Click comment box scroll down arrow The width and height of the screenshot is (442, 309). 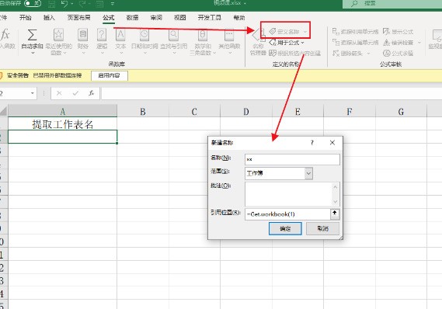click(x=335, y=202)
